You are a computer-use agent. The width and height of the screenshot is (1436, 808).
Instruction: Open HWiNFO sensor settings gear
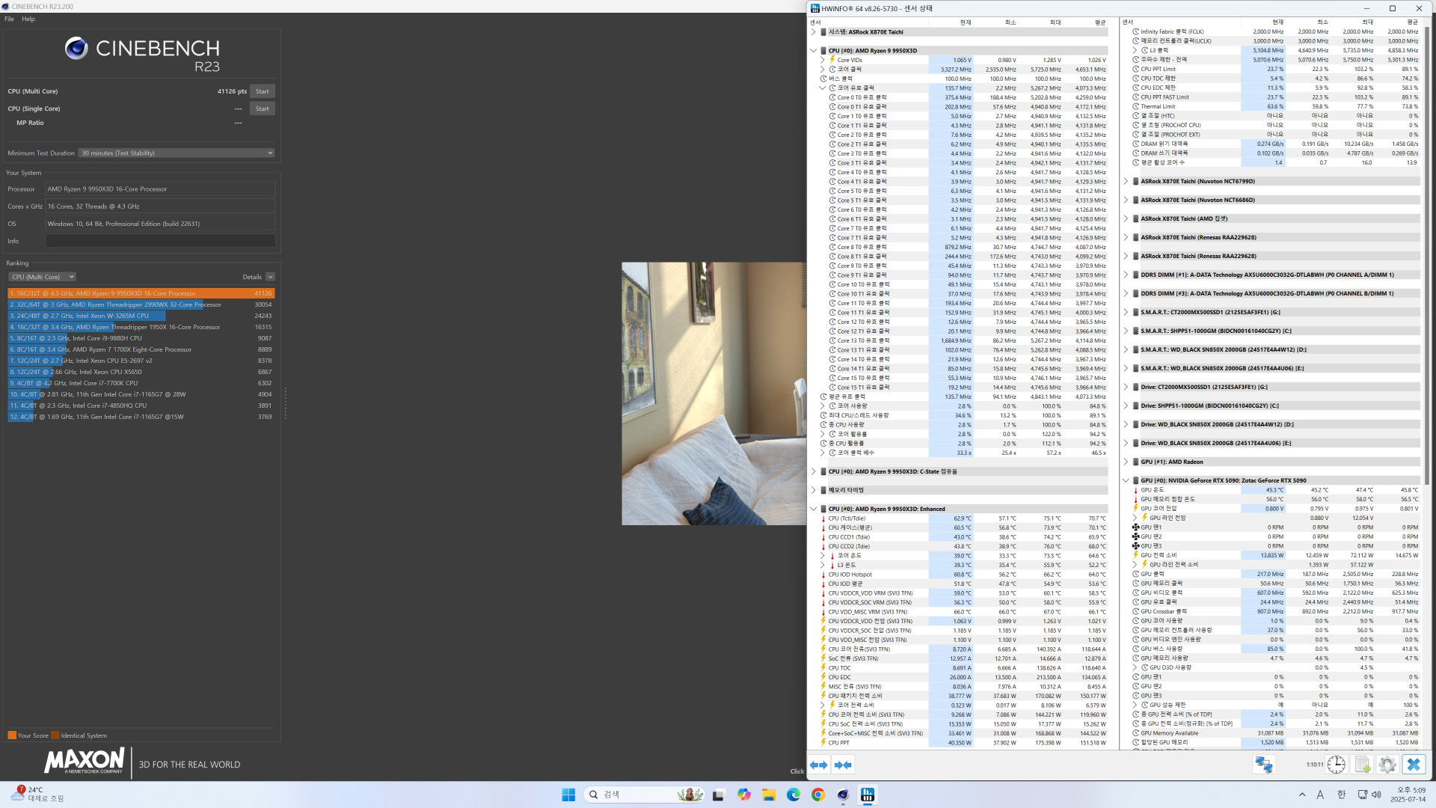tap(1387, 765)
